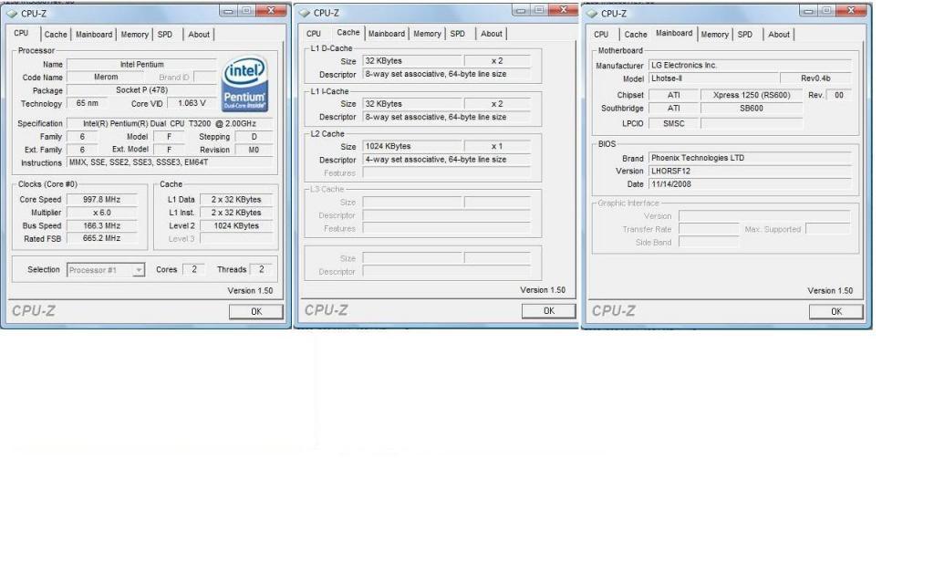Click the Name field showing Intel Pentium
934x584 pixels.
click(x=141, y=65)
